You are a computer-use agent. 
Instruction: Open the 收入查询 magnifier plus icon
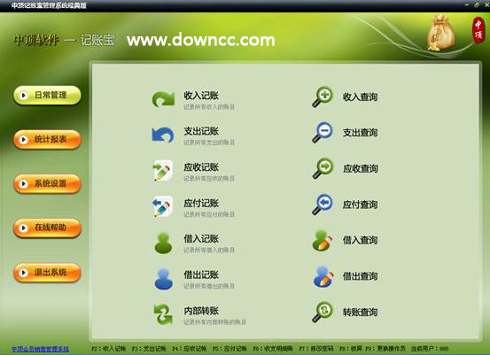point(323,96)
